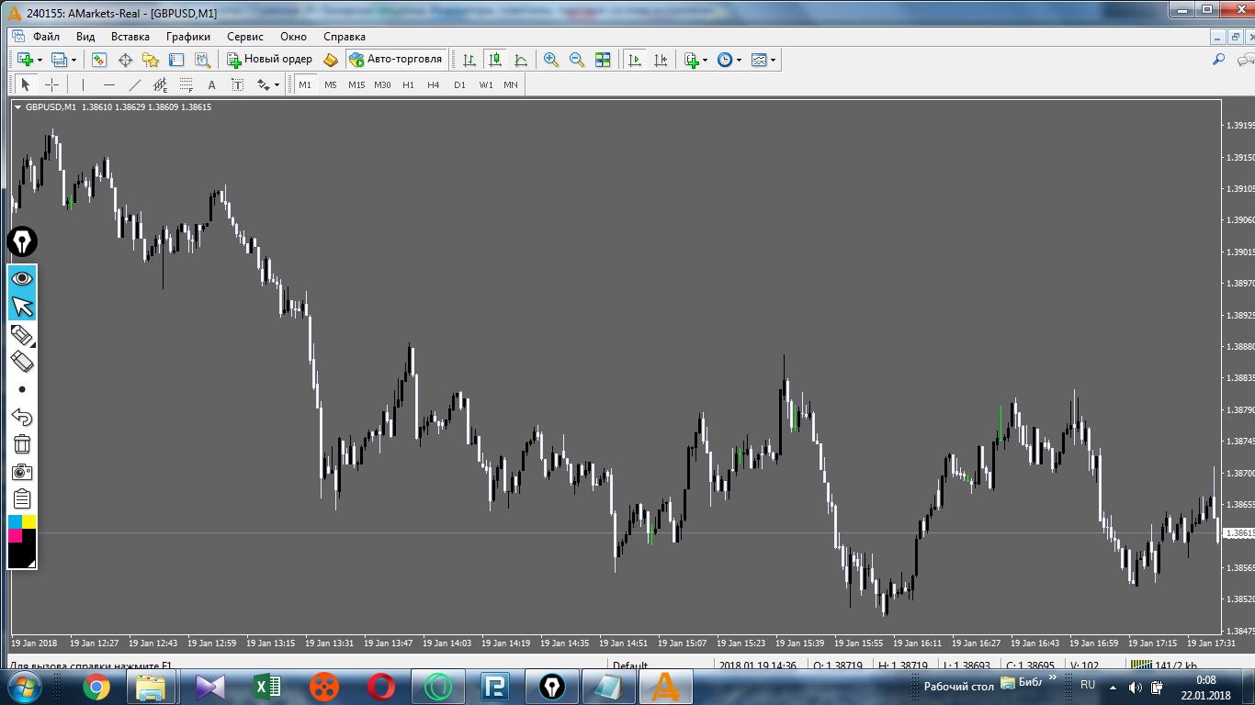Image resolution: width=1255 pixels, height=705 pixels.
Task: Open the Strategy Tester icon
Action: [x=202, y=60]
